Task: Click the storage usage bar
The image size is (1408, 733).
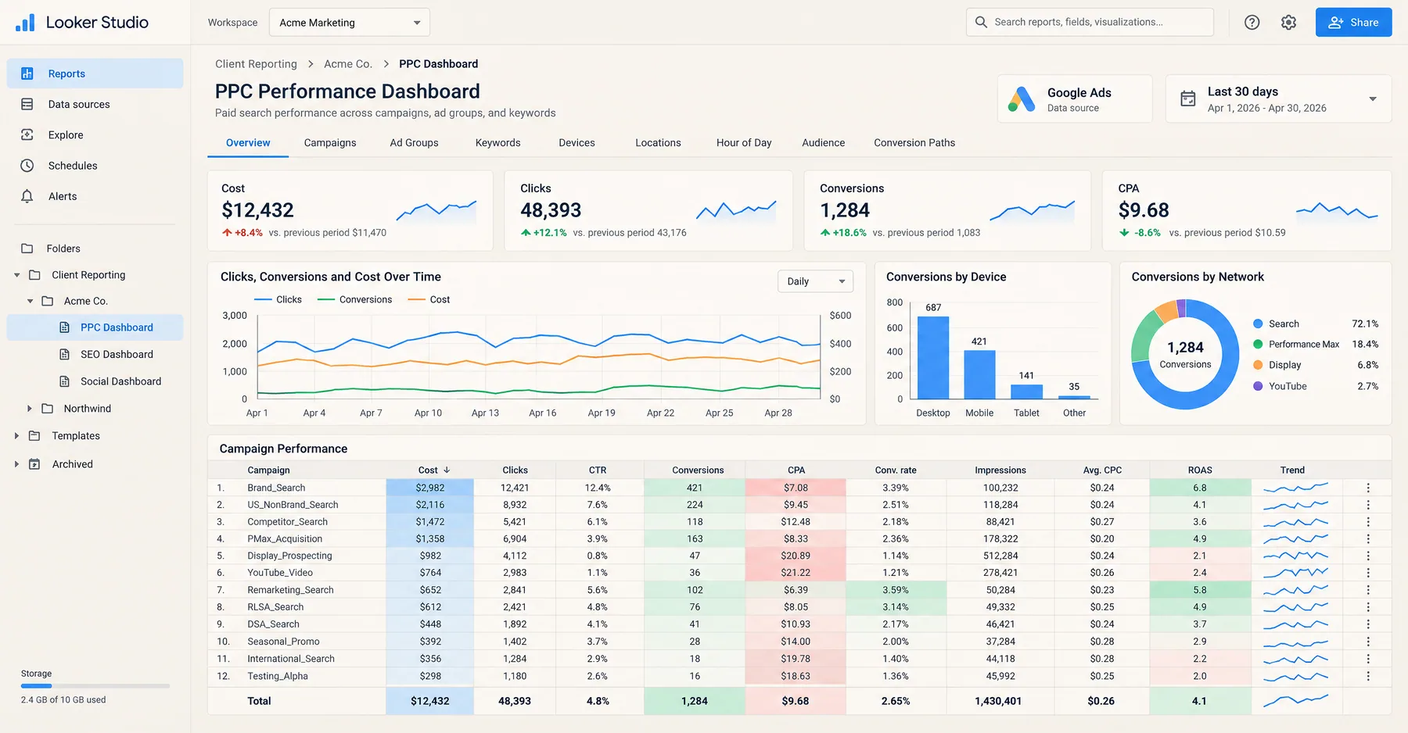Action: pos(95,686)
